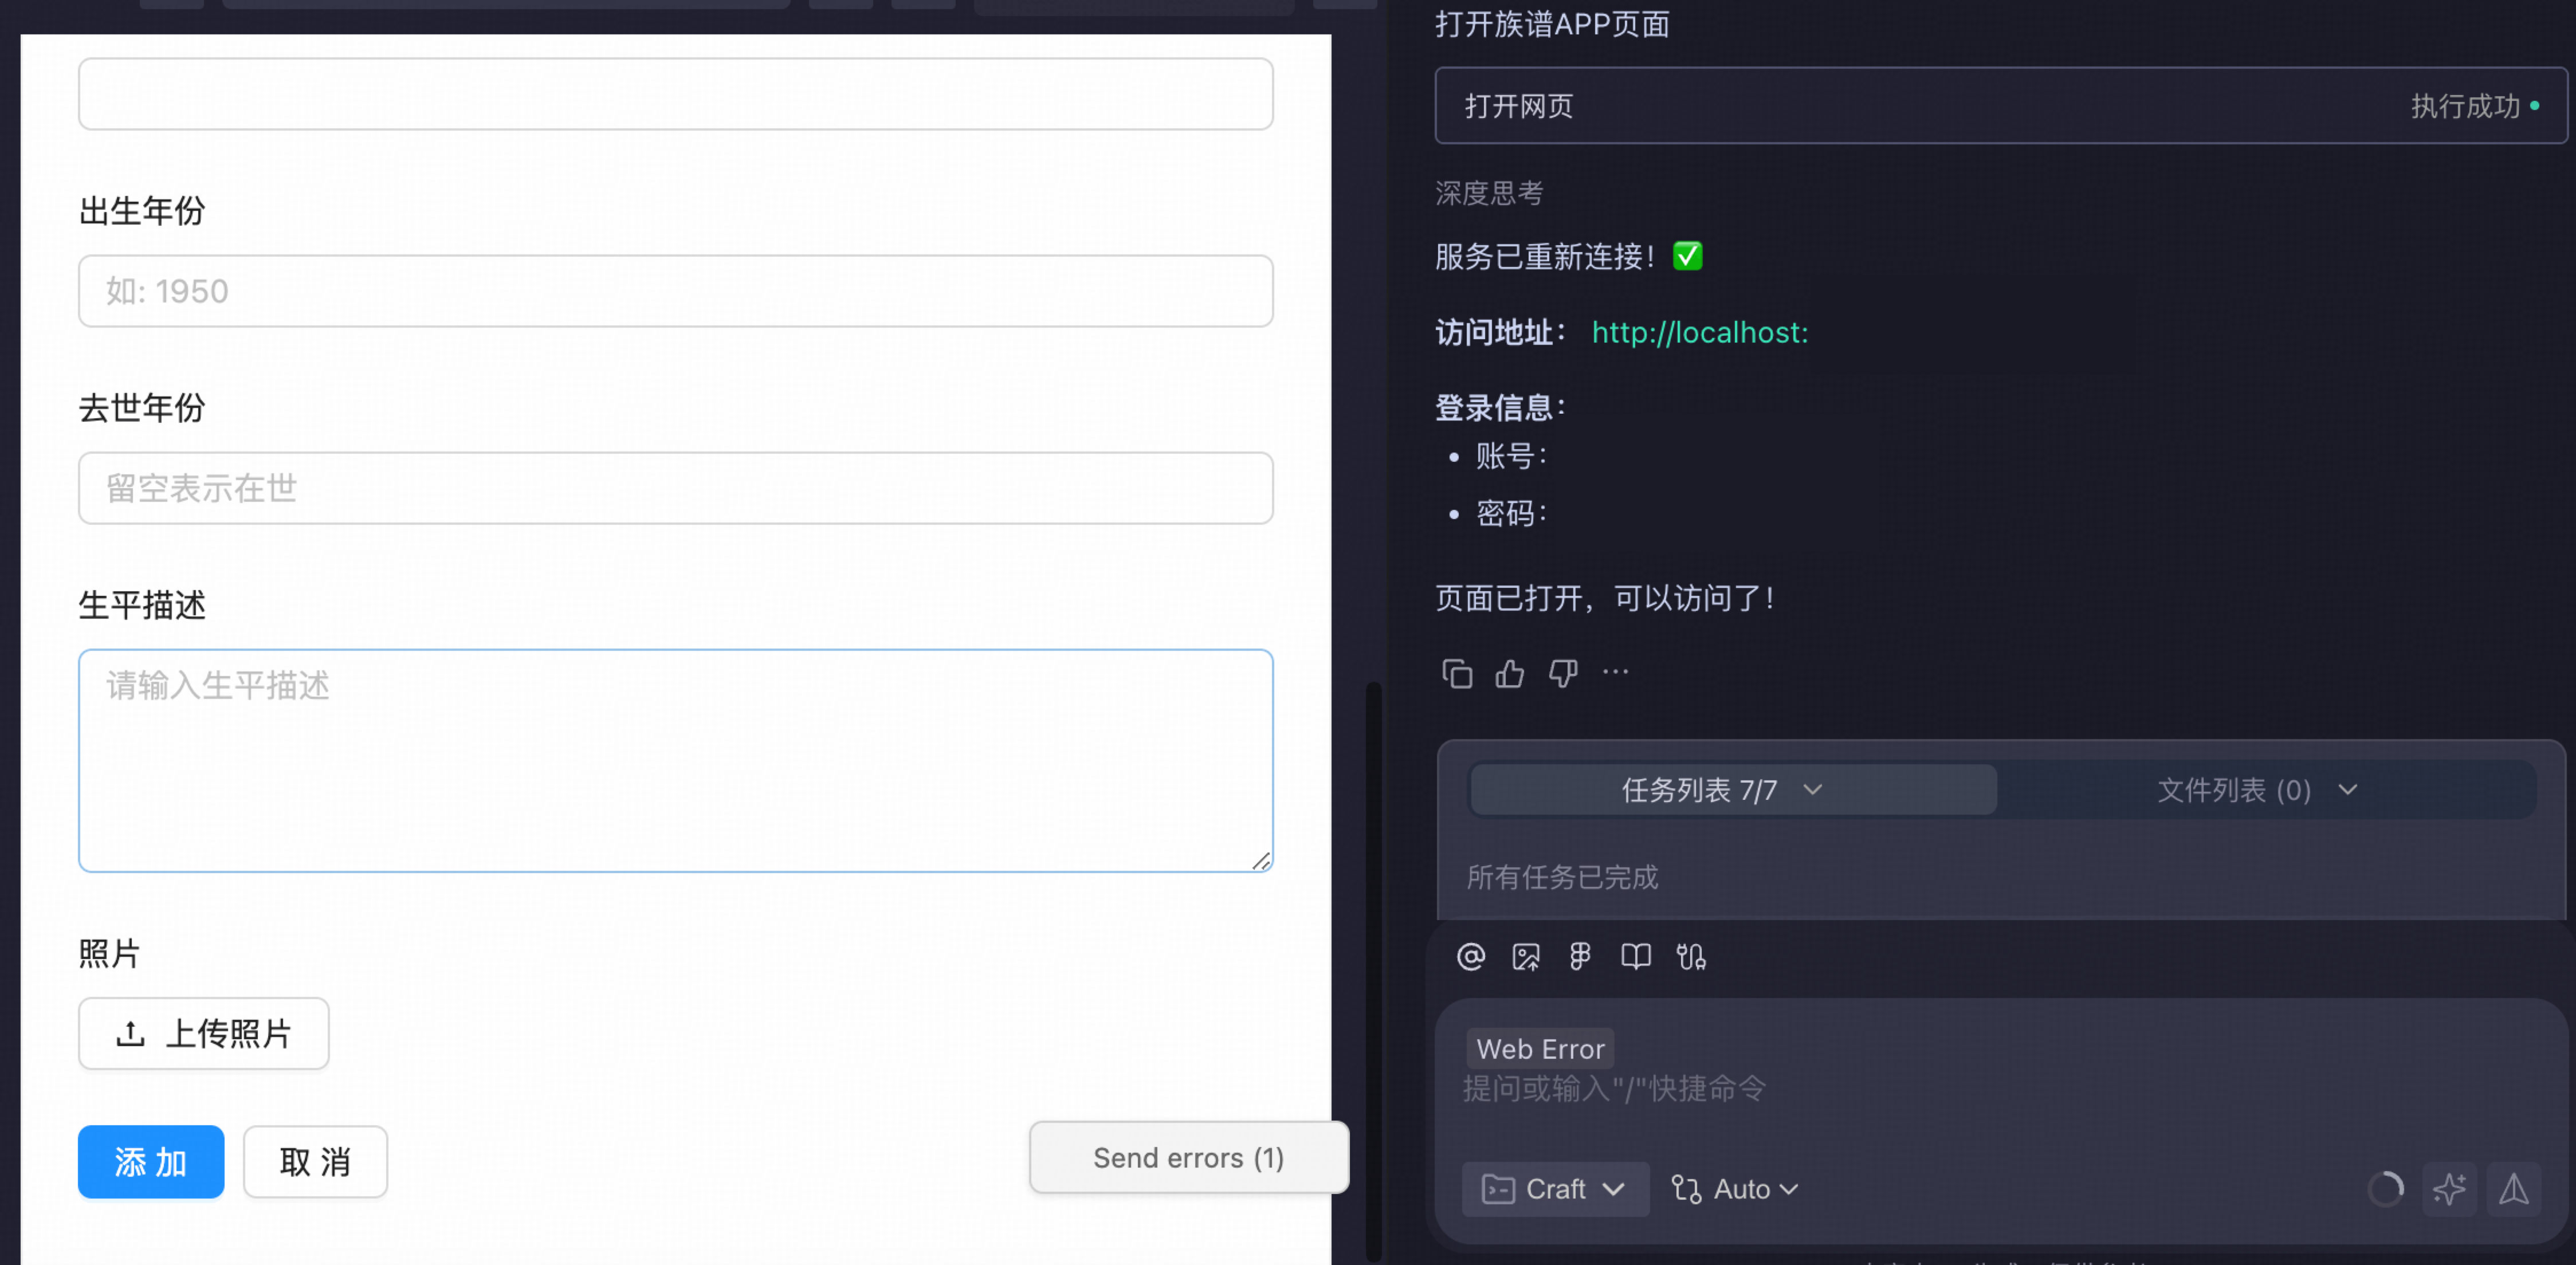Open the more options ellipsis
The image size is (2576, 1265).
1615,672
